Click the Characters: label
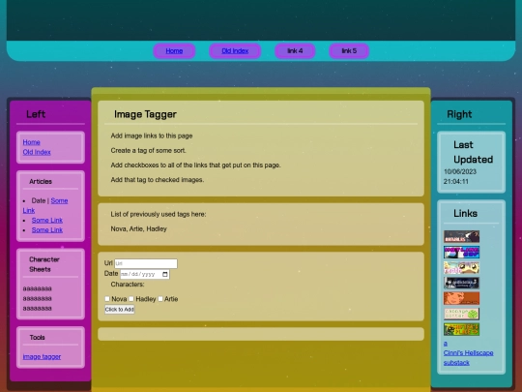This screenshot has height=392, width=522. 128,285
